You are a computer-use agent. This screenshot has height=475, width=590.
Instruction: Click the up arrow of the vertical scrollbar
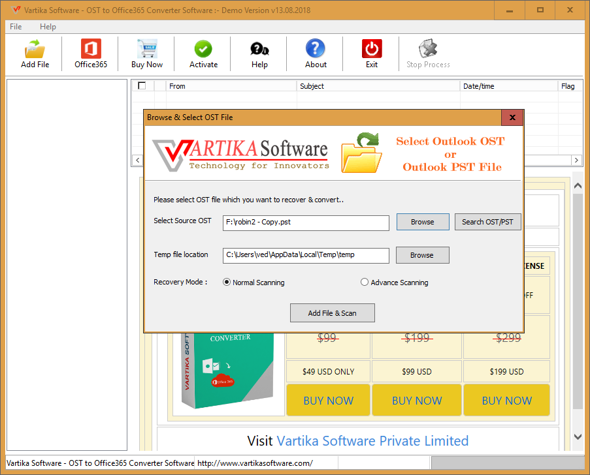pos(578,186)
